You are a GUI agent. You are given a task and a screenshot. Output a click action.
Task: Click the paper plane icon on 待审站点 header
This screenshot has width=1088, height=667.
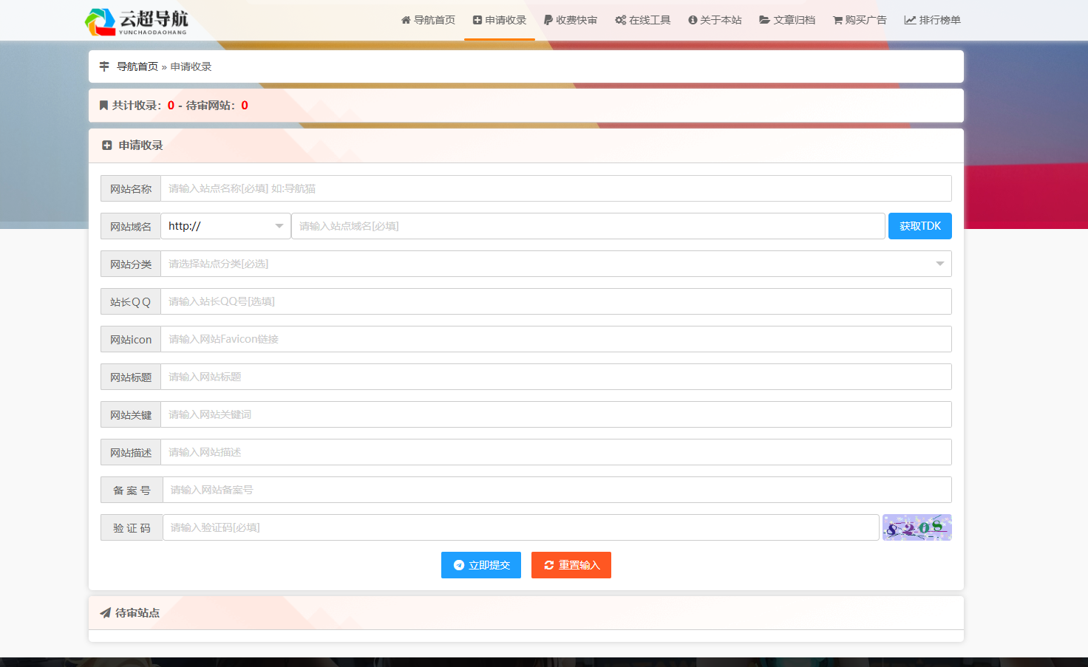104,613
